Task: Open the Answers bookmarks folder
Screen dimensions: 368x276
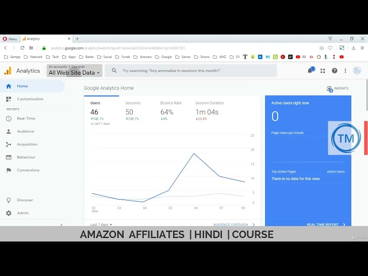Action: click(x=143, y=57)
